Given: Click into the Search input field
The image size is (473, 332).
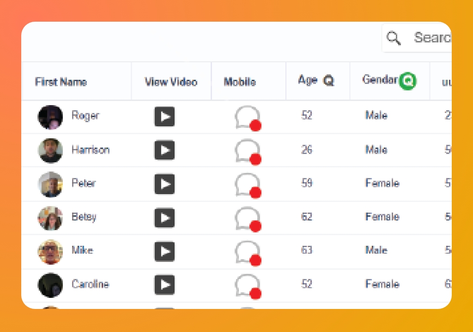Looking at the screenshot, I should click(x=432, y=38).
